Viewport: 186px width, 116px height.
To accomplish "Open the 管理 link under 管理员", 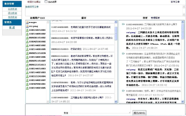I will click(12, 28).
